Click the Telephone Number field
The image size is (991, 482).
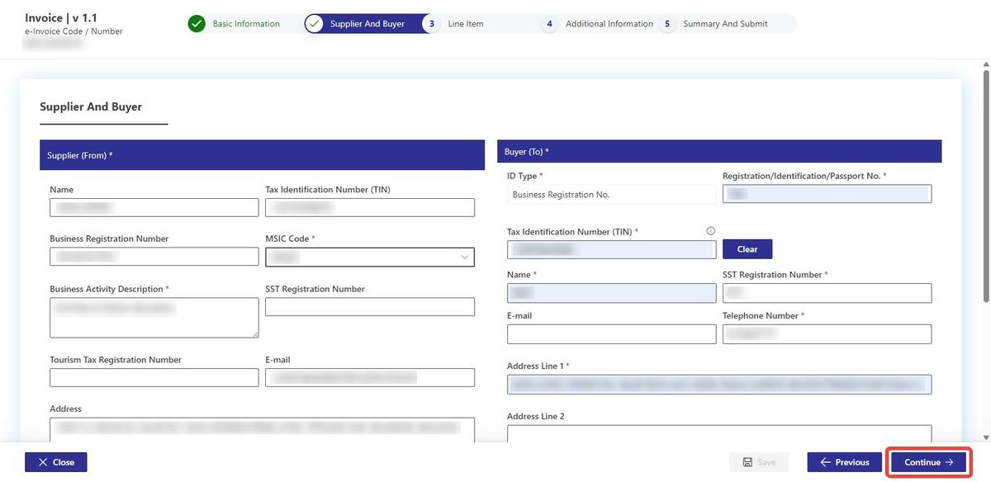pos(827,334)
